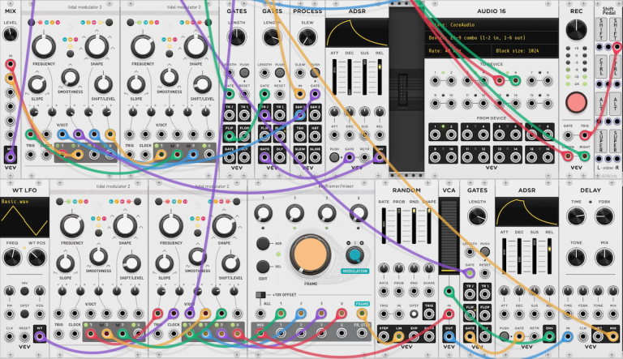623x359 pixels.
Task: Click the DELAY module FDBK knob
Action: [x=604, y=217]
